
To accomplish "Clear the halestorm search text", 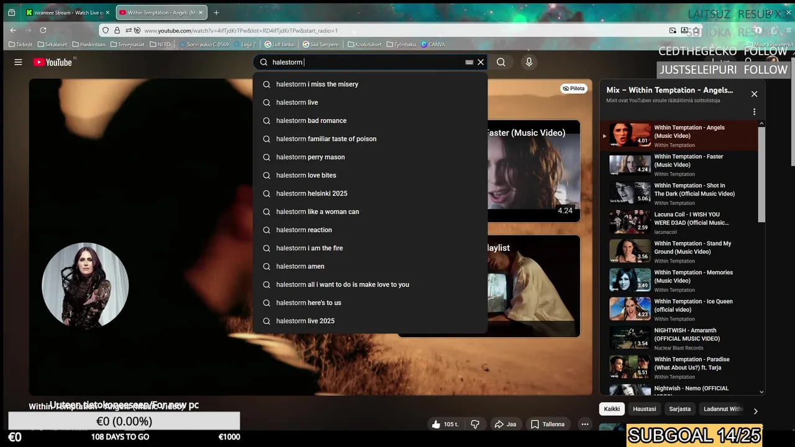I will coord(481,62).
